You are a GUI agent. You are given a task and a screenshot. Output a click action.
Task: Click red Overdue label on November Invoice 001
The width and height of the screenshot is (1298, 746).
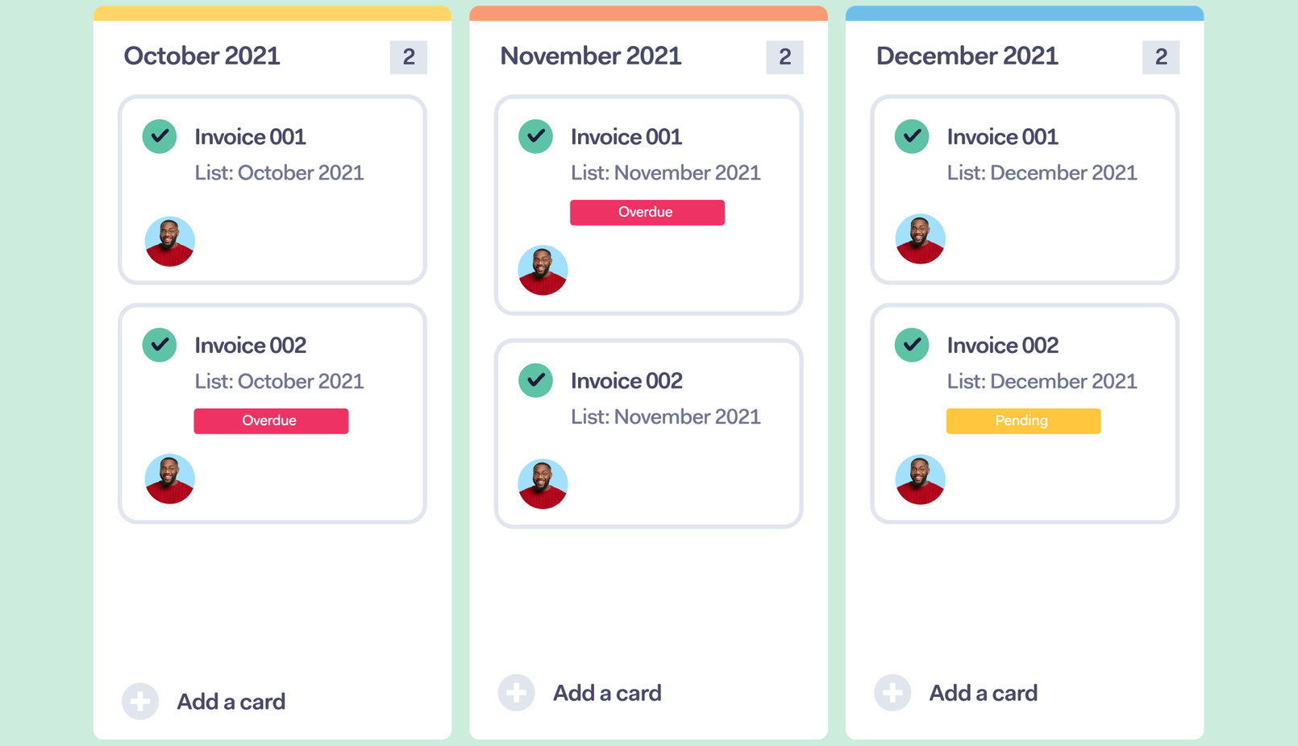pos(647,212)
